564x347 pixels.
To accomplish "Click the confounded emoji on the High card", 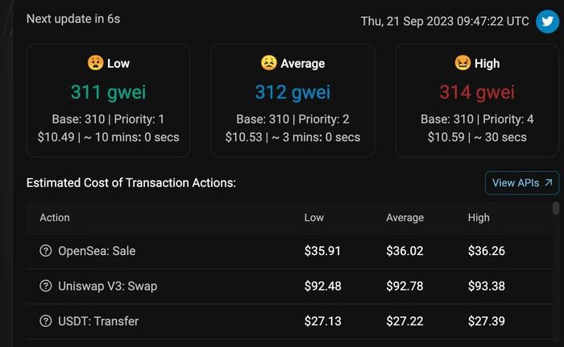I will (462, 63).
